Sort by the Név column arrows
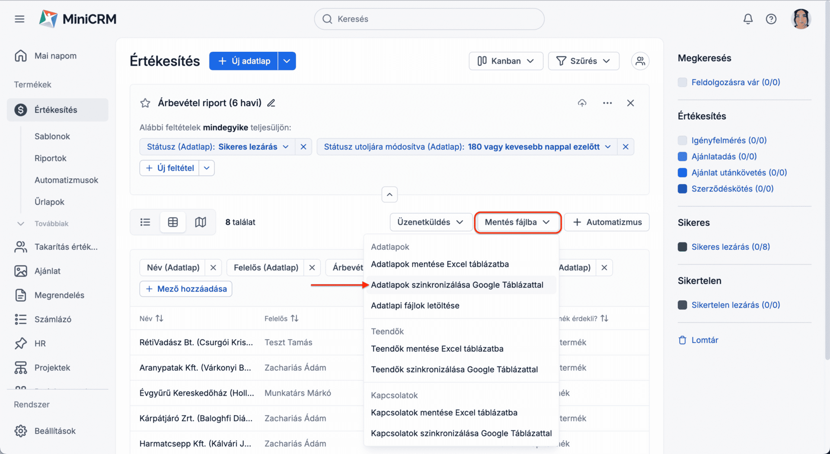Screen dimensions: 830x454 tap(160, 318)
